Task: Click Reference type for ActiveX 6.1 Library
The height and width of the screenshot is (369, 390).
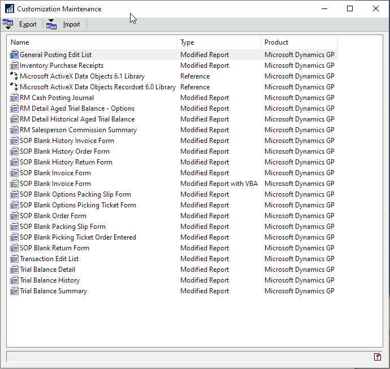Action: tap(195, 76)
